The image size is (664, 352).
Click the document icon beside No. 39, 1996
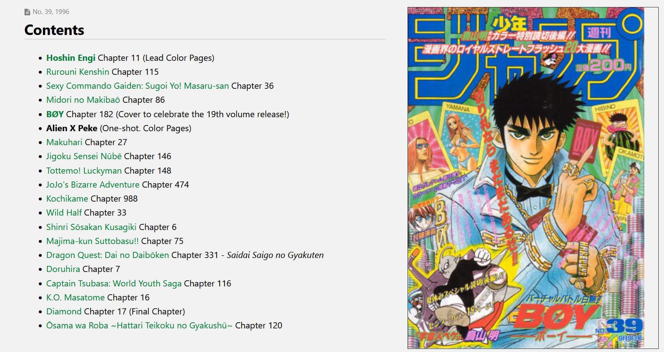pos(27,12)
